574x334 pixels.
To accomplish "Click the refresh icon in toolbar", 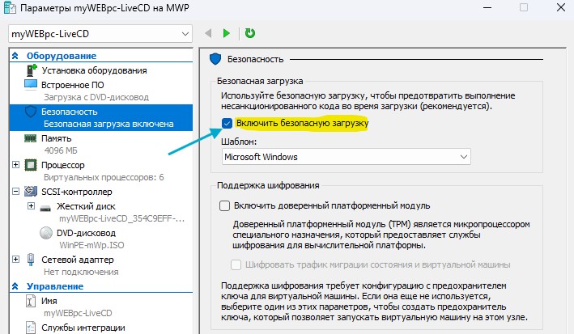I will [x=250, y=33].
